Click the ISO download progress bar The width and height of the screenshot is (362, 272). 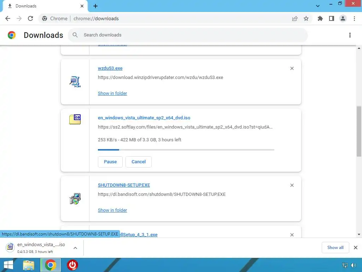click(186, 150)
